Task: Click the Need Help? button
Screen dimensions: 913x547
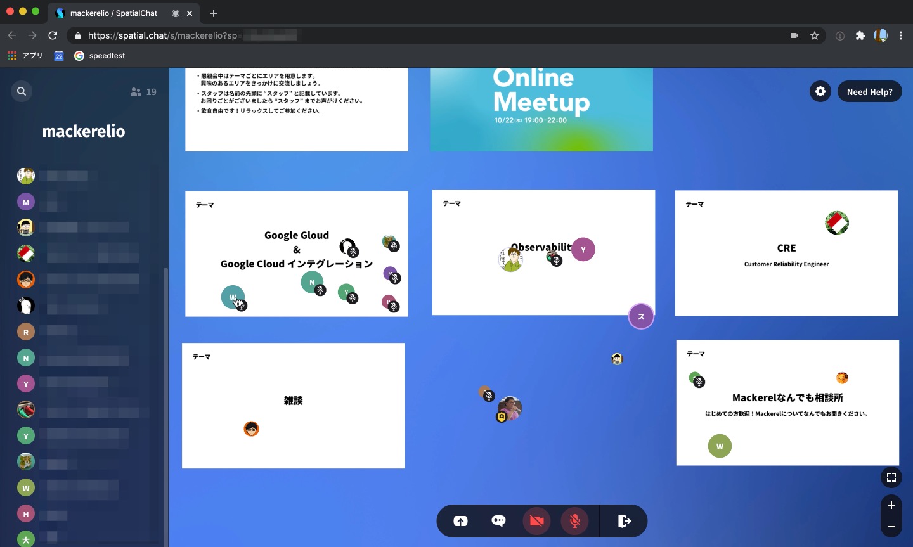Action: coord(869,91)
